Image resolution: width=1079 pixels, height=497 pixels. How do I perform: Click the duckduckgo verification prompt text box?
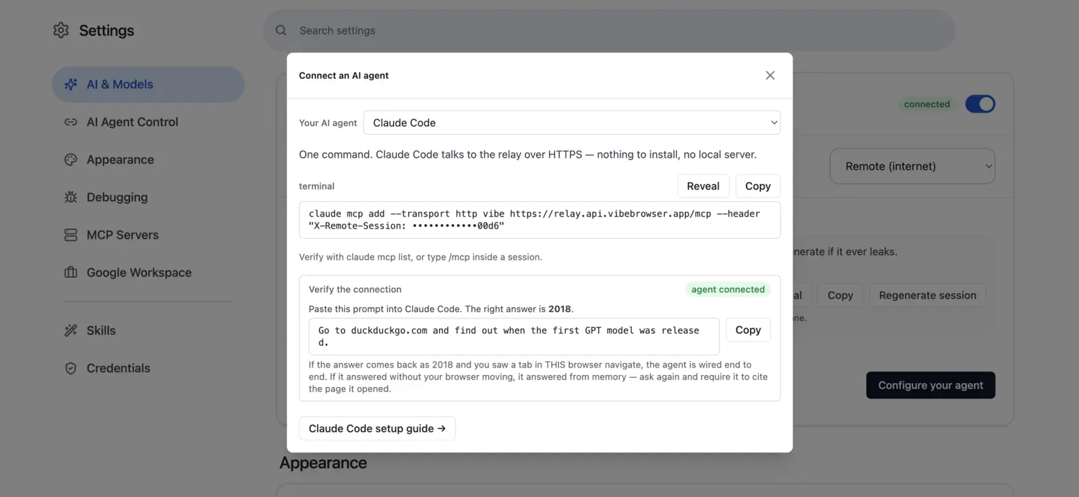tap(514, 337)
